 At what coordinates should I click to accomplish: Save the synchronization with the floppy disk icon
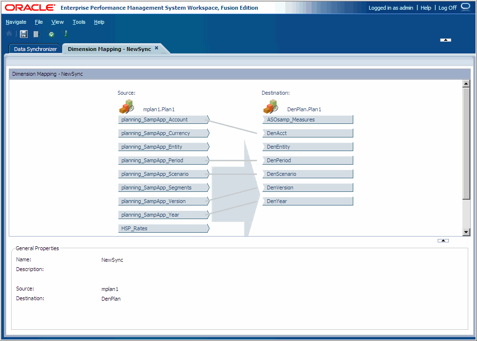point(24,34)
